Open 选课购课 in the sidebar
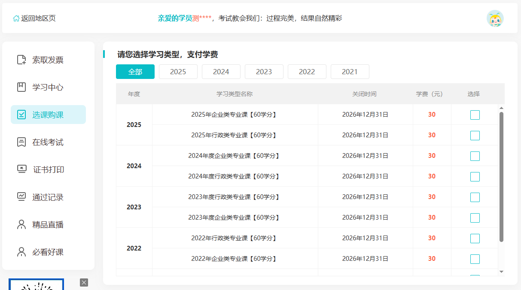Viewport: 521px width, 290px height. click(48, 115)
